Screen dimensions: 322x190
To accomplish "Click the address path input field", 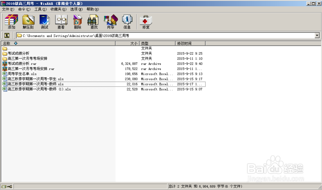I will tap(166, 35).
